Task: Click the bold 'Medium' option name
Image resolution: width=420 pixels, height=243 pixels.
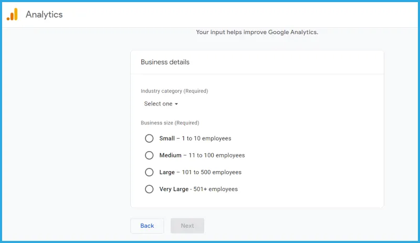Action: [170, 155]
